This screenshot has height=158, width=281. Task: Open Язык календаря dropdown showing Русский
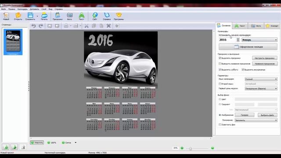point(261,79)
